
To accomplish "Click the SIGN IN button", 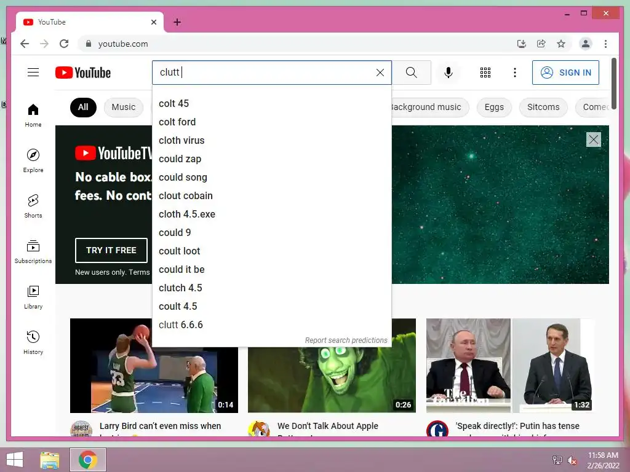I will pyautogui.click(x=565, y=73).
